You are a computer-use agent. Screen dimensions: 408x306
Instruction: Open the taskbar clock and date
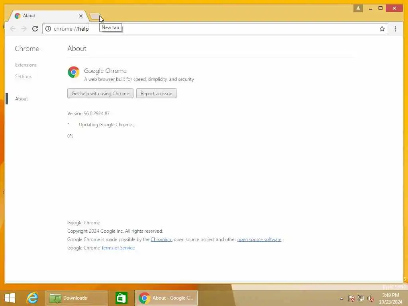pos(390,298)
